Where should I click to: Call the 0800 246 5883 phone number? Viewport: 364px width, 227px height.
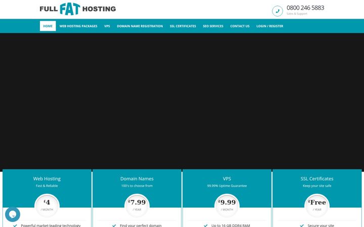305,8
